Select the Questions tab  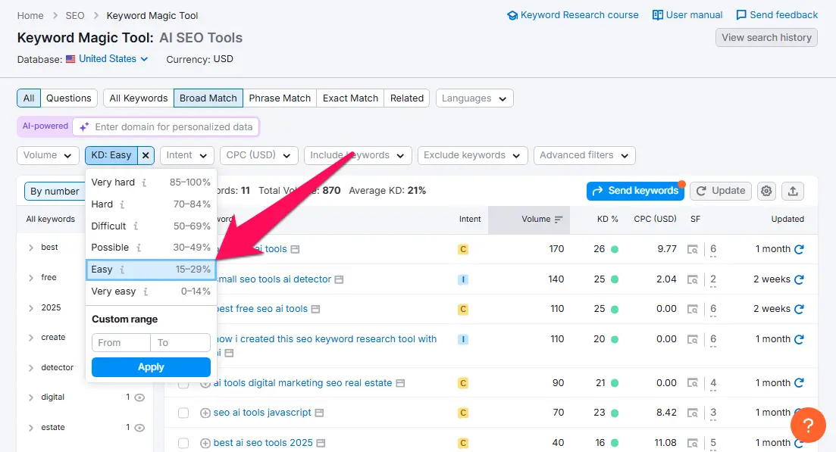coord(69,98)
